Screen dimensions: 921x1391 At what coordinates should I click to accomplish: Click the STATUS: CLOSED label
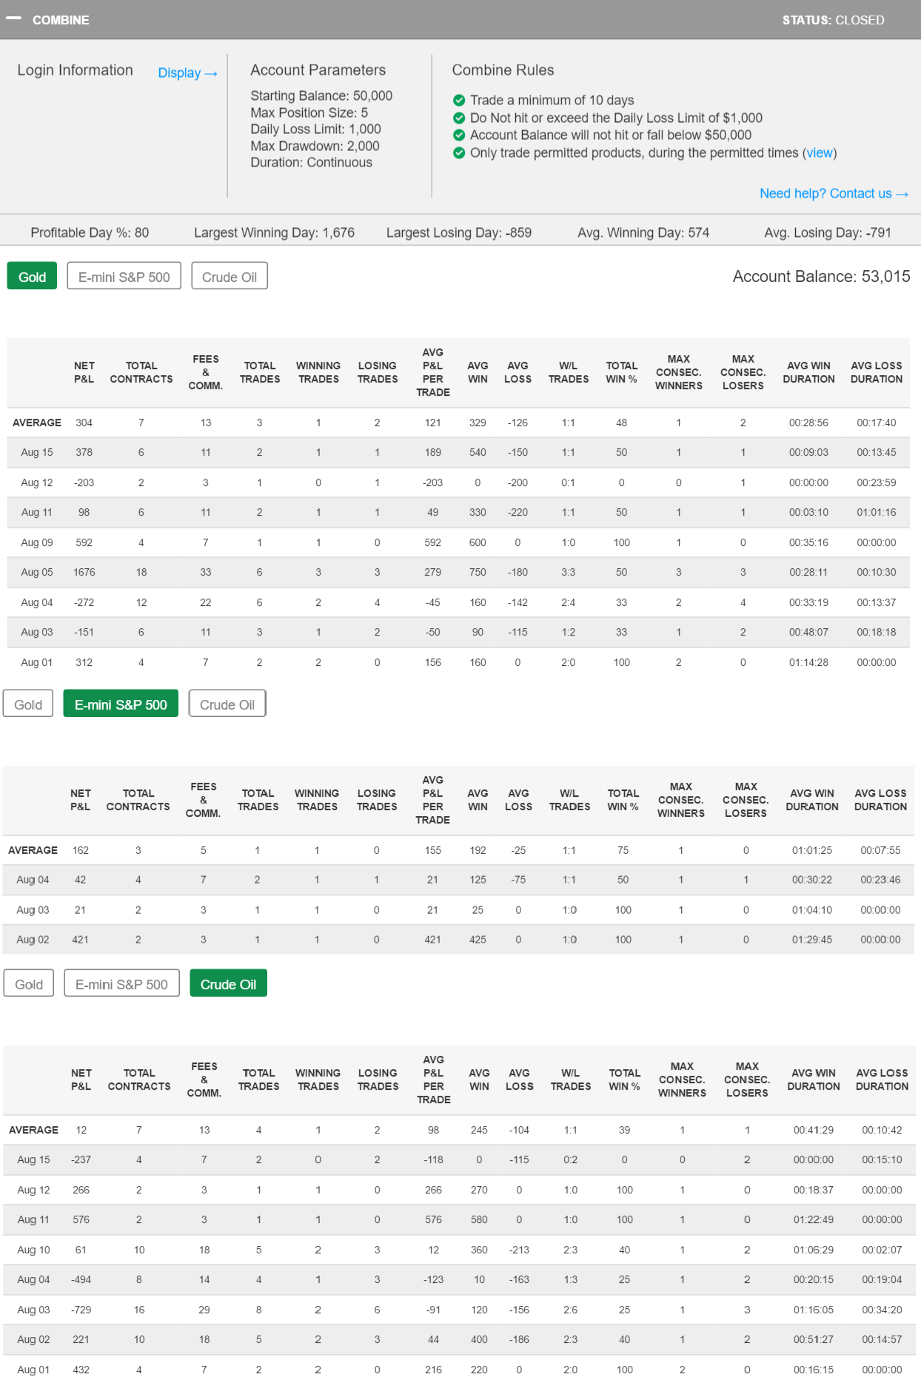(833, 20)
